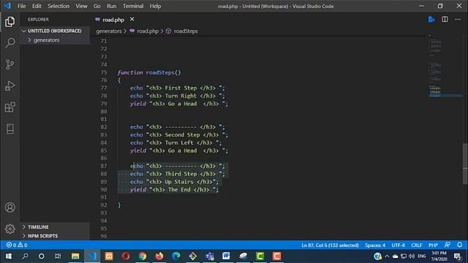Open File Explorer from taskbar
This screenshot has width=468, height=263.
(75, 256)
